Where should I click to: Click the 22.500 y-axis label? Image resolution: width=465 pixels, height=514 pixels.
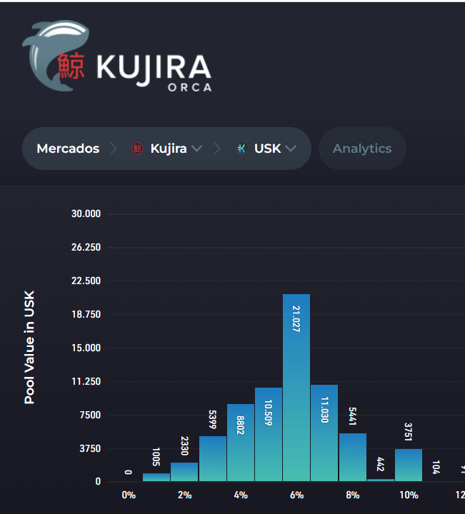[86, 281]
